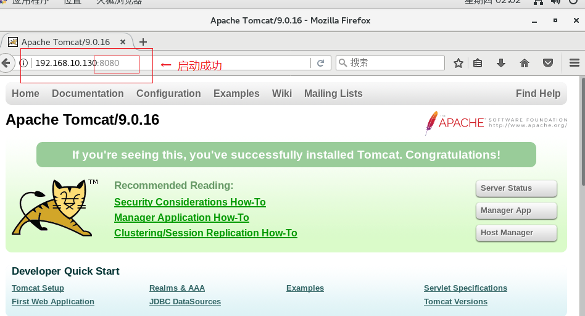
Task: Open Manager Application How-To link
Action: tap(181, 217)
